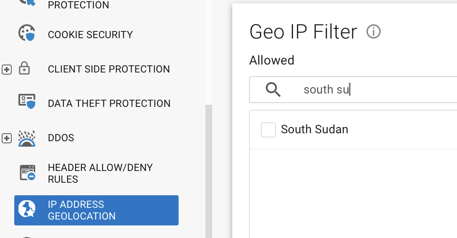Click the Client Side Protection padlock icon
457x238 pixels.
point(24,68)
